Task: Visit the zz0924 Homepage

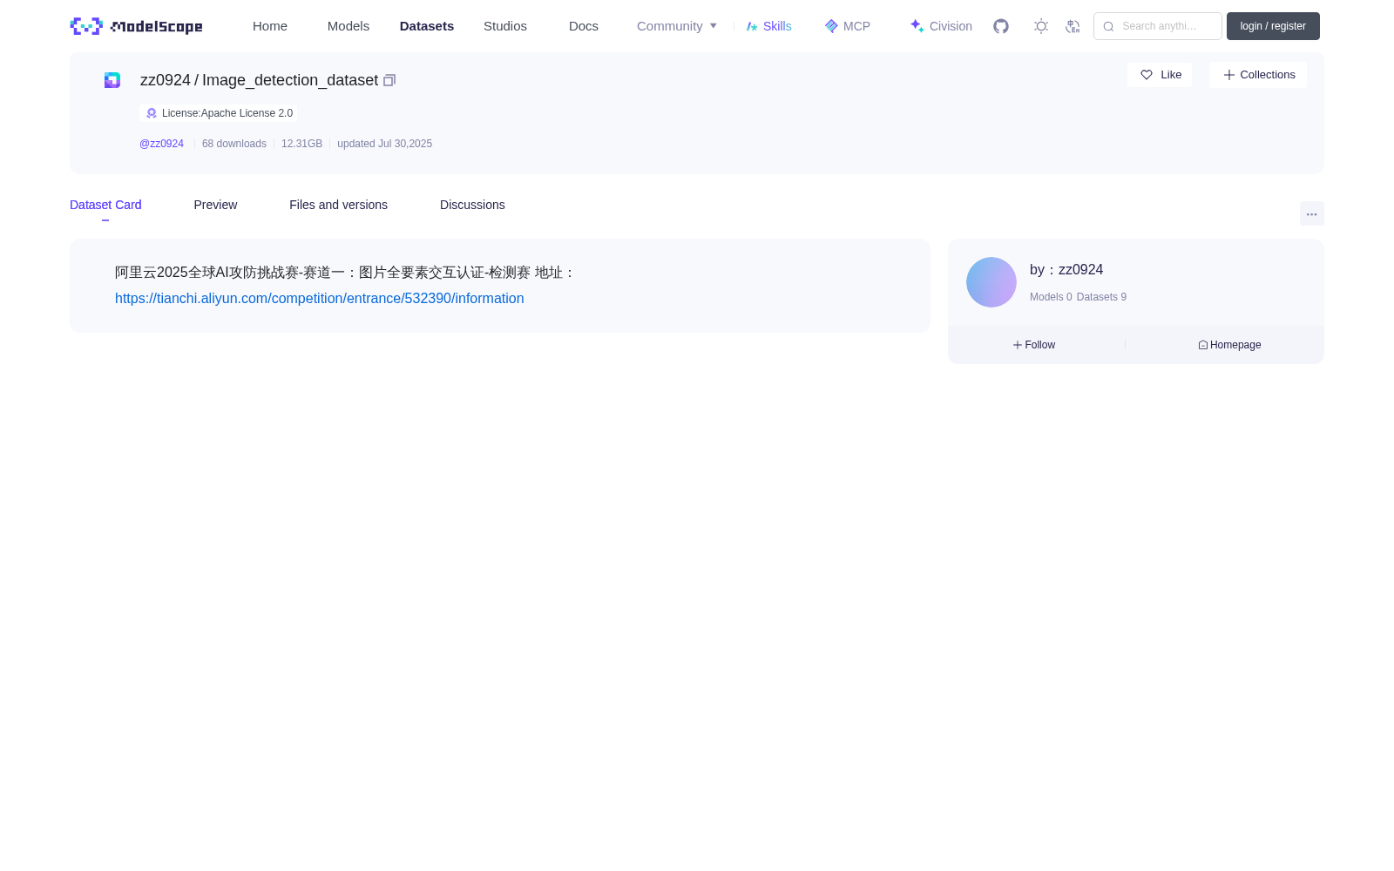Action: pyautogui.click(x=1229, y=345)
